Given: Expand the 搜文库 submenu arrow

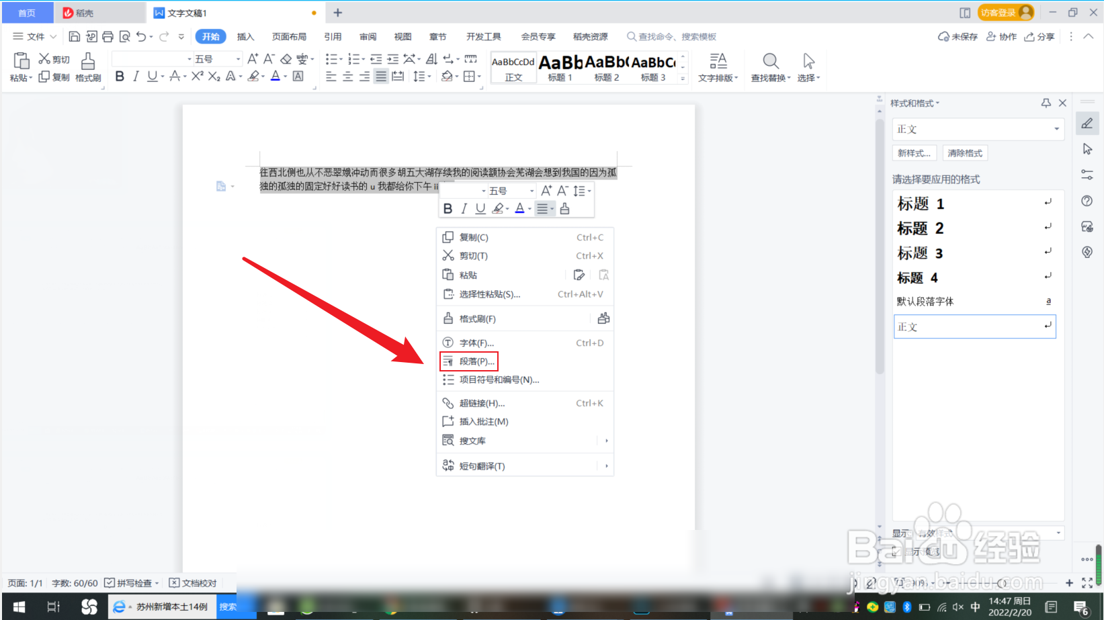Looking at the screenshot, I should pos(606,441).
